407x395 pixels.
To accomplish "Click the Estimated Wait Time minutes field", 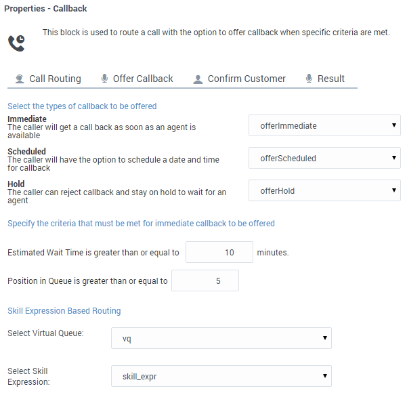I will [x=219, y=252].
